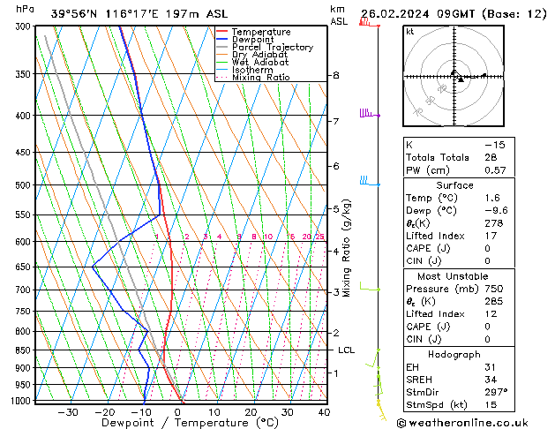Click the gray Parcel Trajectory line sample in legend
This screenshot has height=429, width=555.
tap(222, 47)
